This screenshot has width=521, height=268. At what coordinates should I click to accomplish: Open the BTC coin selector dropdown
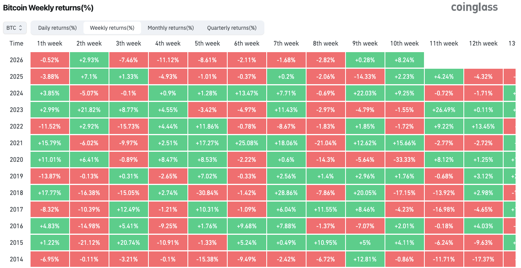pyautogui.click(x=15, y=28)
